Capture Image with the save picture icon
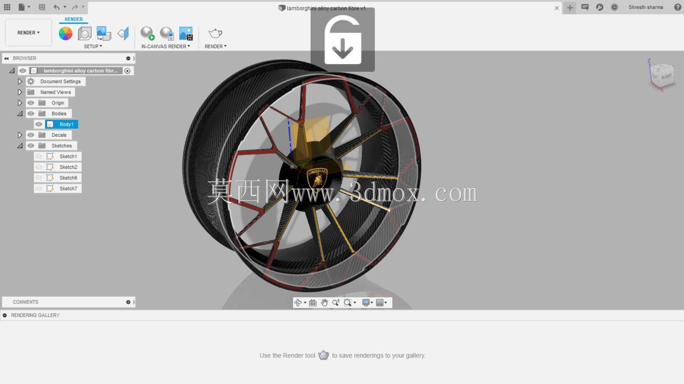Viewport: 684px width, 384px height. pos(186,33)
